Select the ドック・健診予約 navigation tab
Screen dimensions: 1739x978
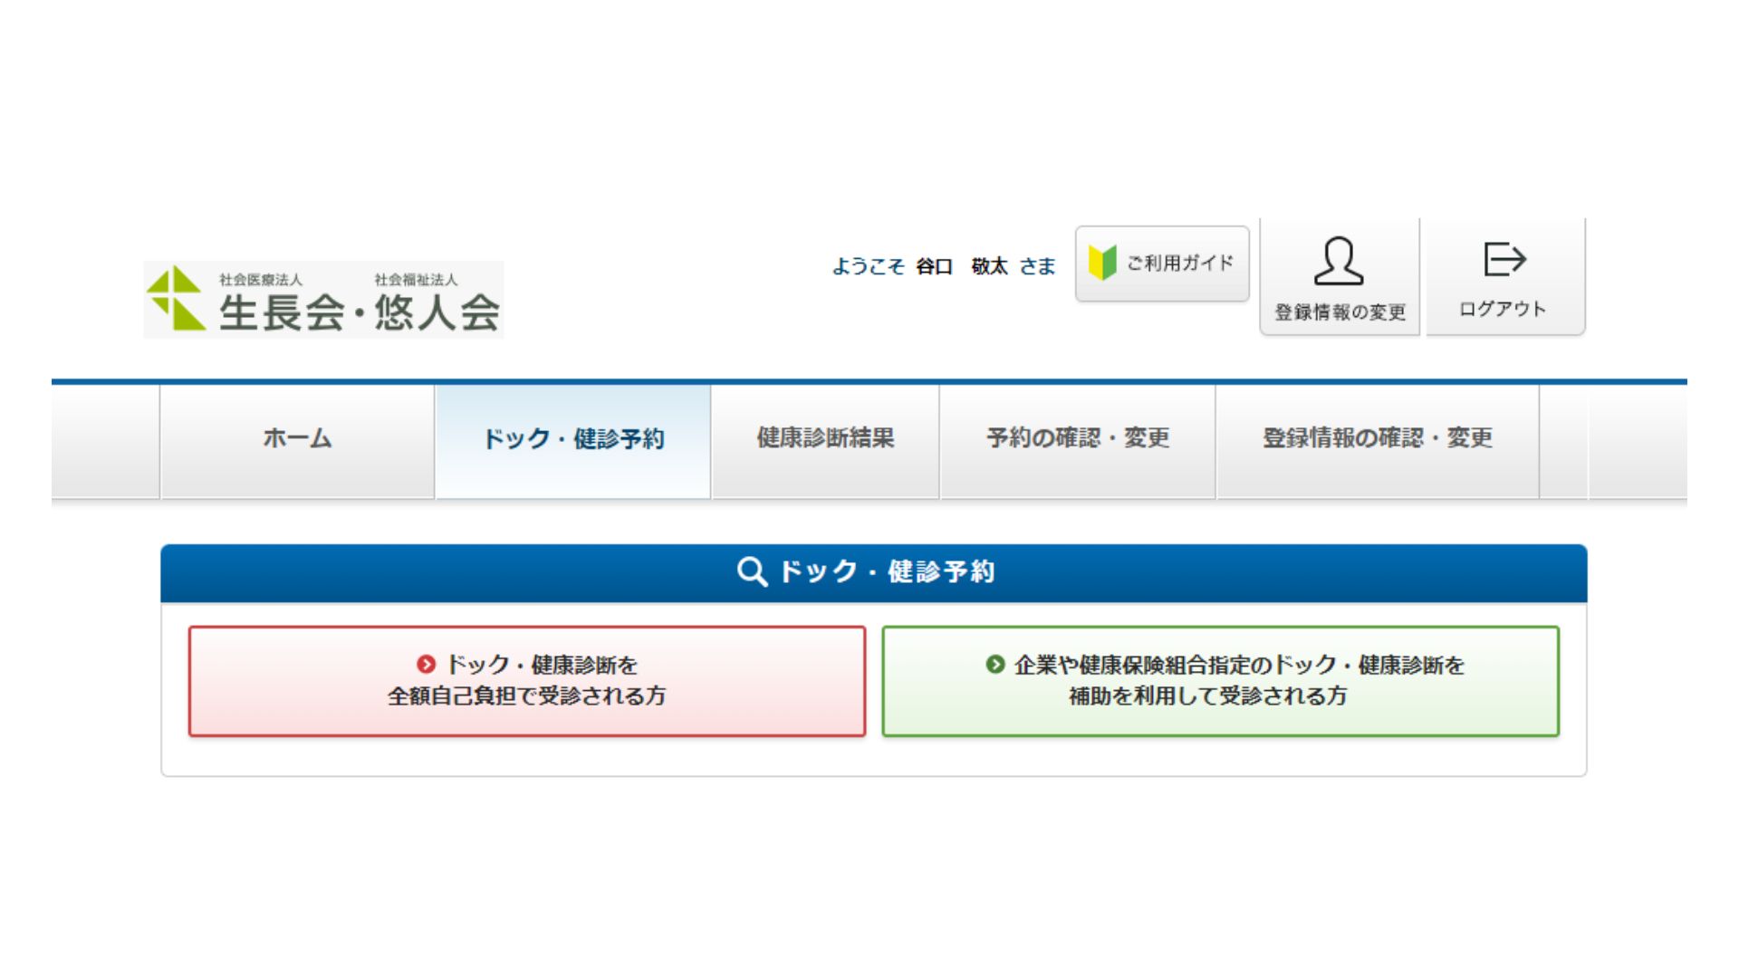coord(573,439)
